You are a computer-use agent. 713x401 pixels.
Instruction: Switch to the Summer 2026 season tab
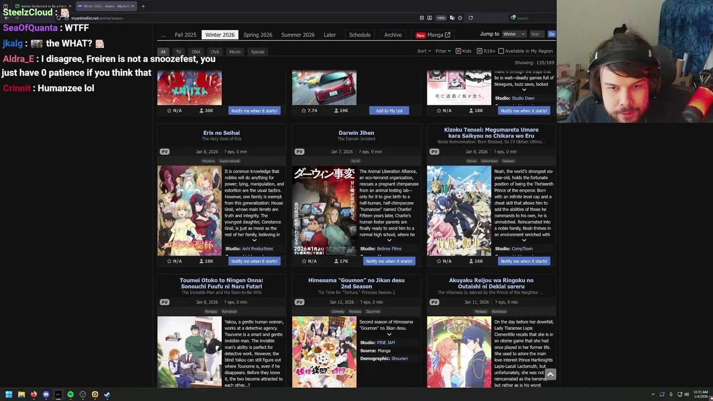[x=298, y=35]
